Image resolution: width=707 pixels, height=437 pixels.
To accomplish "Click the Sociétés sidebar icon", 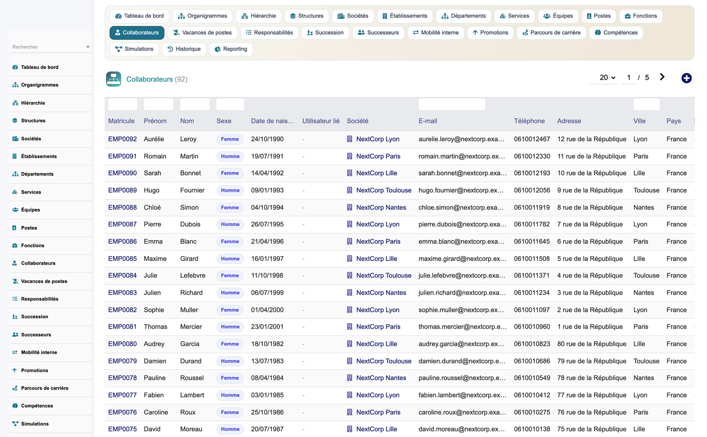I will pyautogui.click(x=15, y=139).
